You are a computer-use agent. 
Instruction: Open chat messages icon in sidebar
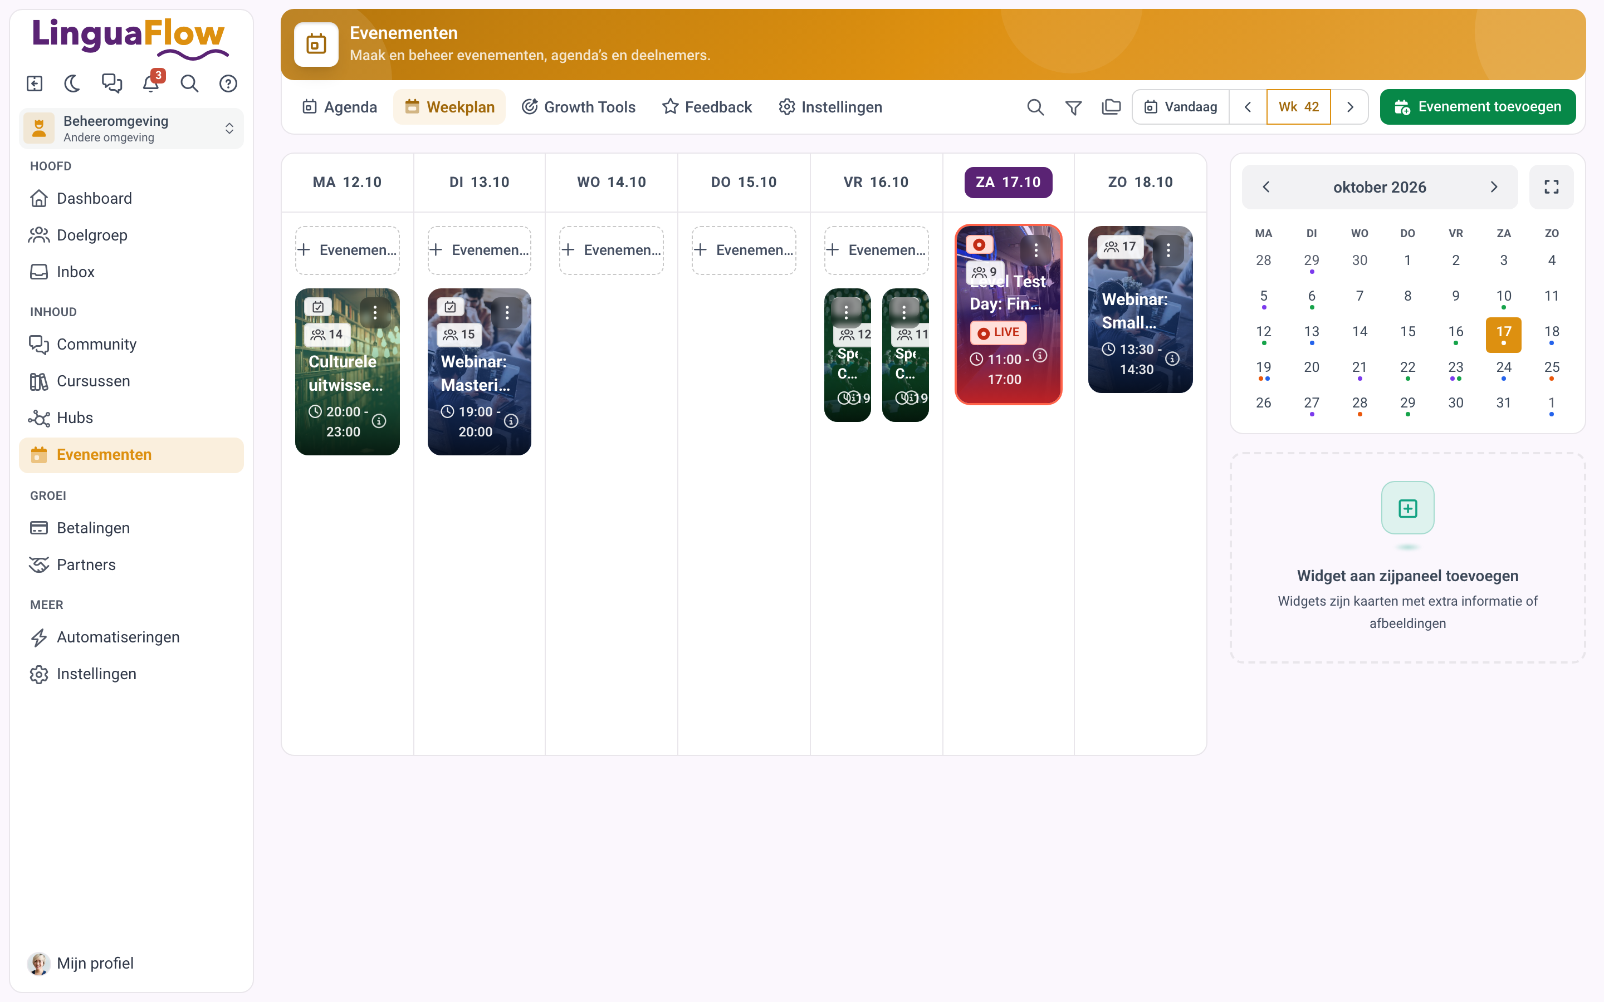pos(111,83)
